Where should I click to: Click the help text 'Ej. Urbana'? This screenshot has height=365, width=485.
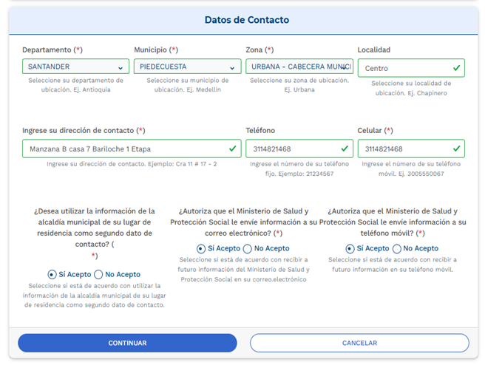click(x=299, y=89)
